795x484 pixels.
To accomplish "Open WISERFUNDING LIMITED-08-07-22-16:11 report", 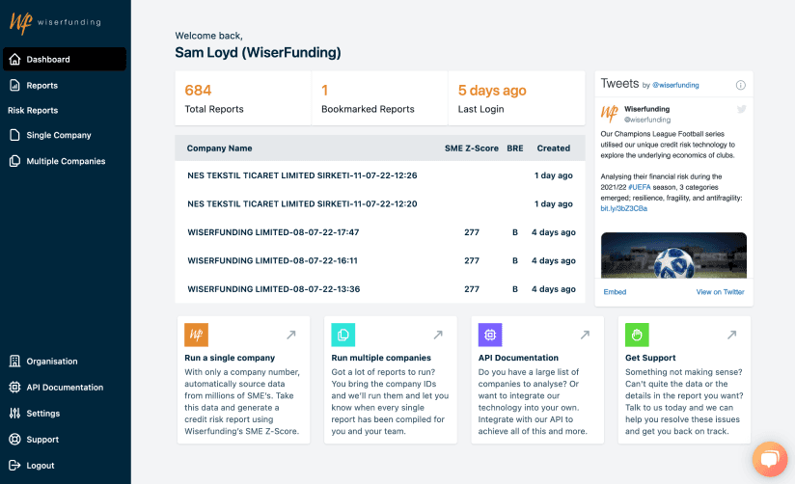I will pos(380,260).
